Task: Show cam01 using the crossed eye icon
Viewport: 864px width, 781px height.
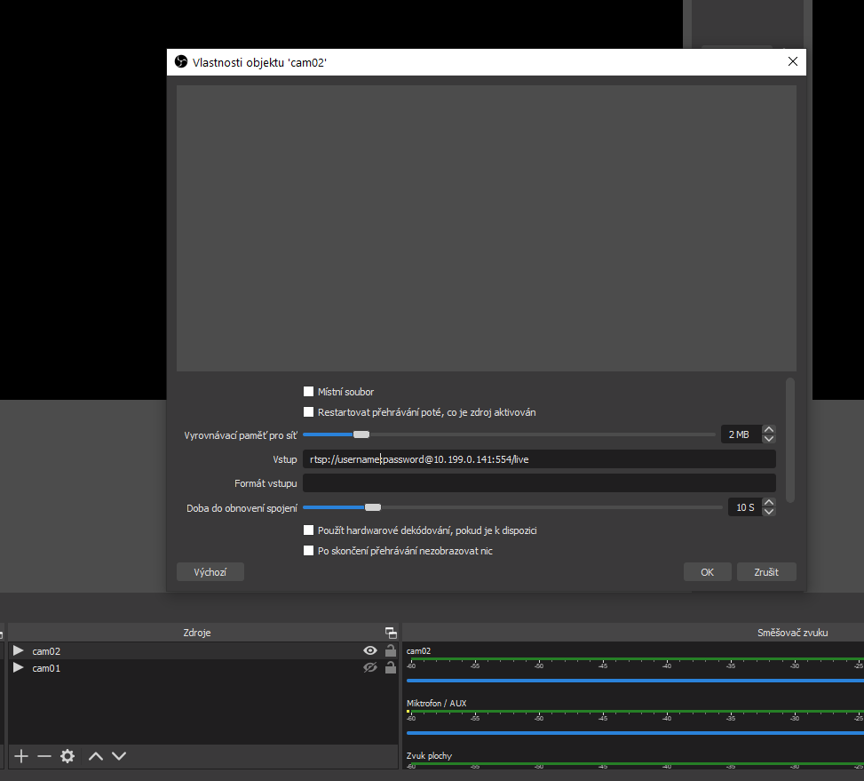Action: [x=370, y=668]
